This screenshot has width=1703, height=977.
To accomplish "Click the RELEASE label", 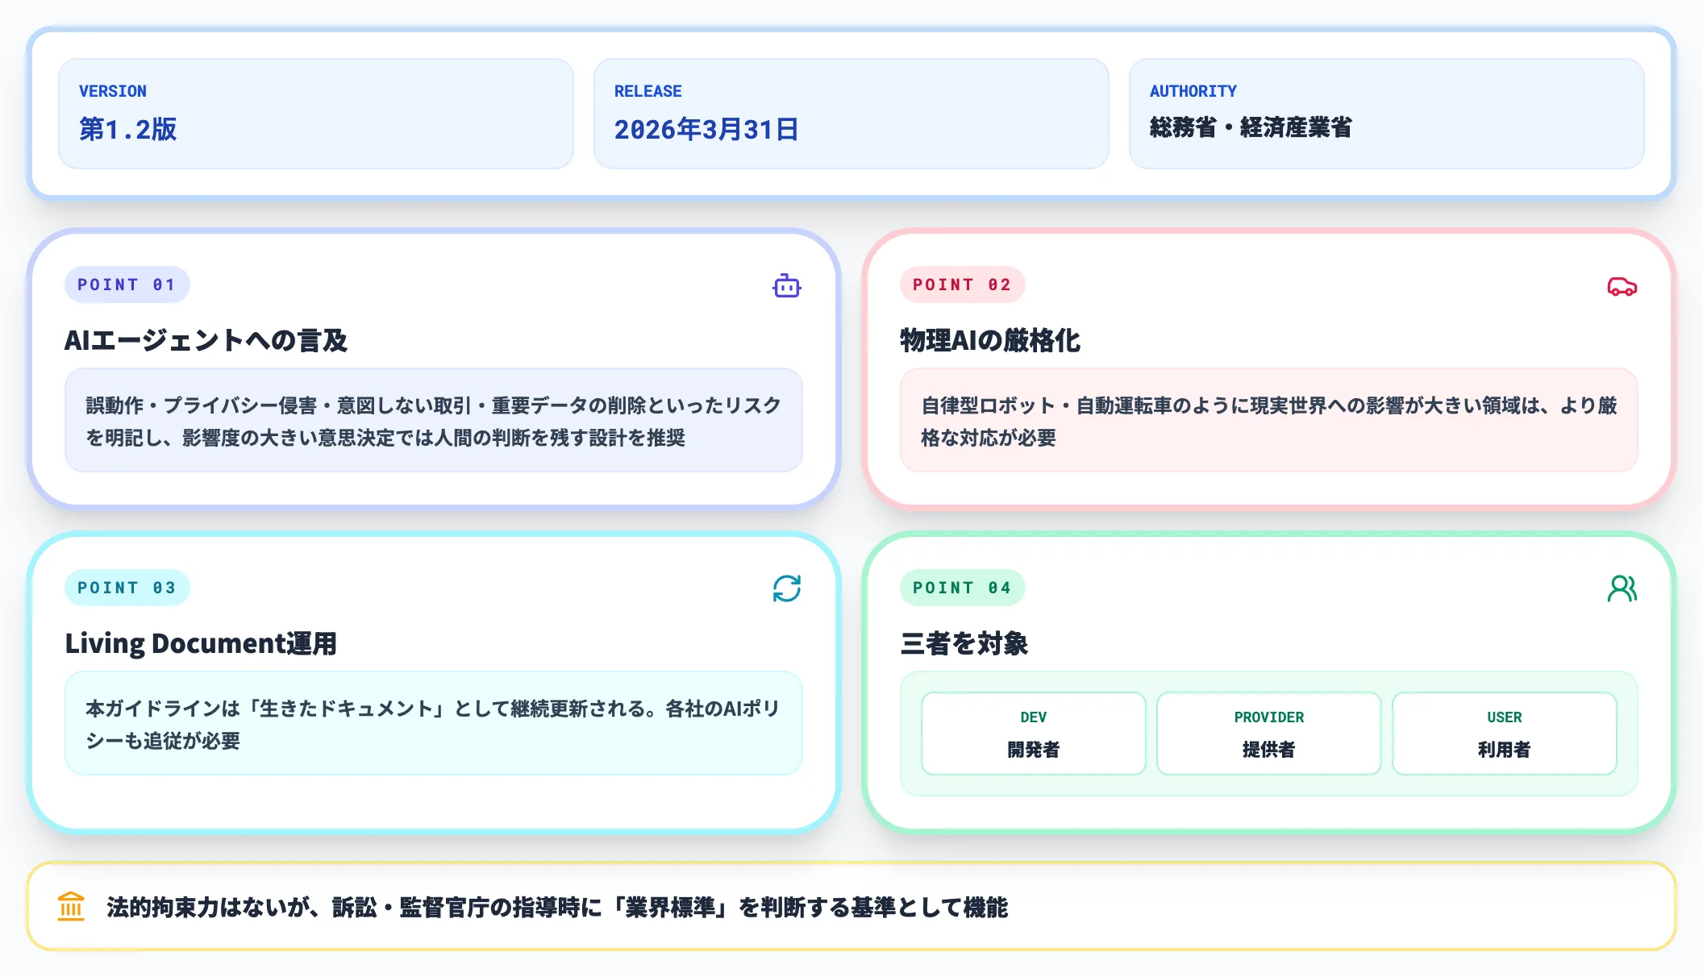I will [647, 91].
